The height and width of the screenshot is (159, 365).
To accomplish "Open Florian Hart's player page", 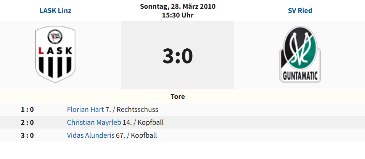I will tap(85, 110).
